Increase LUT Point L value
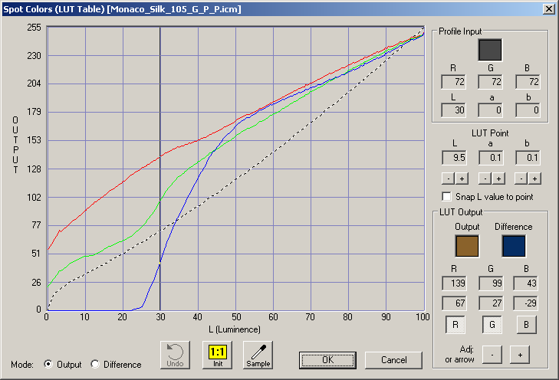 (462, 179)
